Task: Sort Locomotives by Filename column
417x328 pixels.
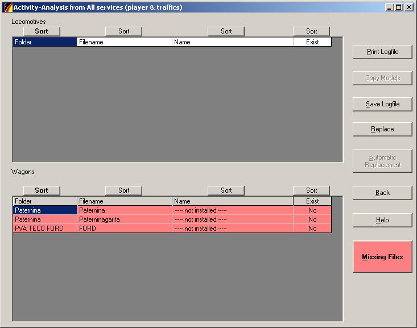Action: coord(123,31)
